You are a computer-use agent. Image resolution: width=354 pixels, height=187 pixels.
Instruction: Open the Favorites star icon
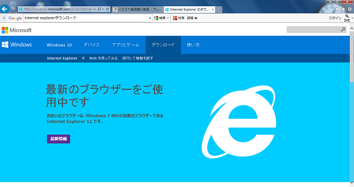coord(344,9)
